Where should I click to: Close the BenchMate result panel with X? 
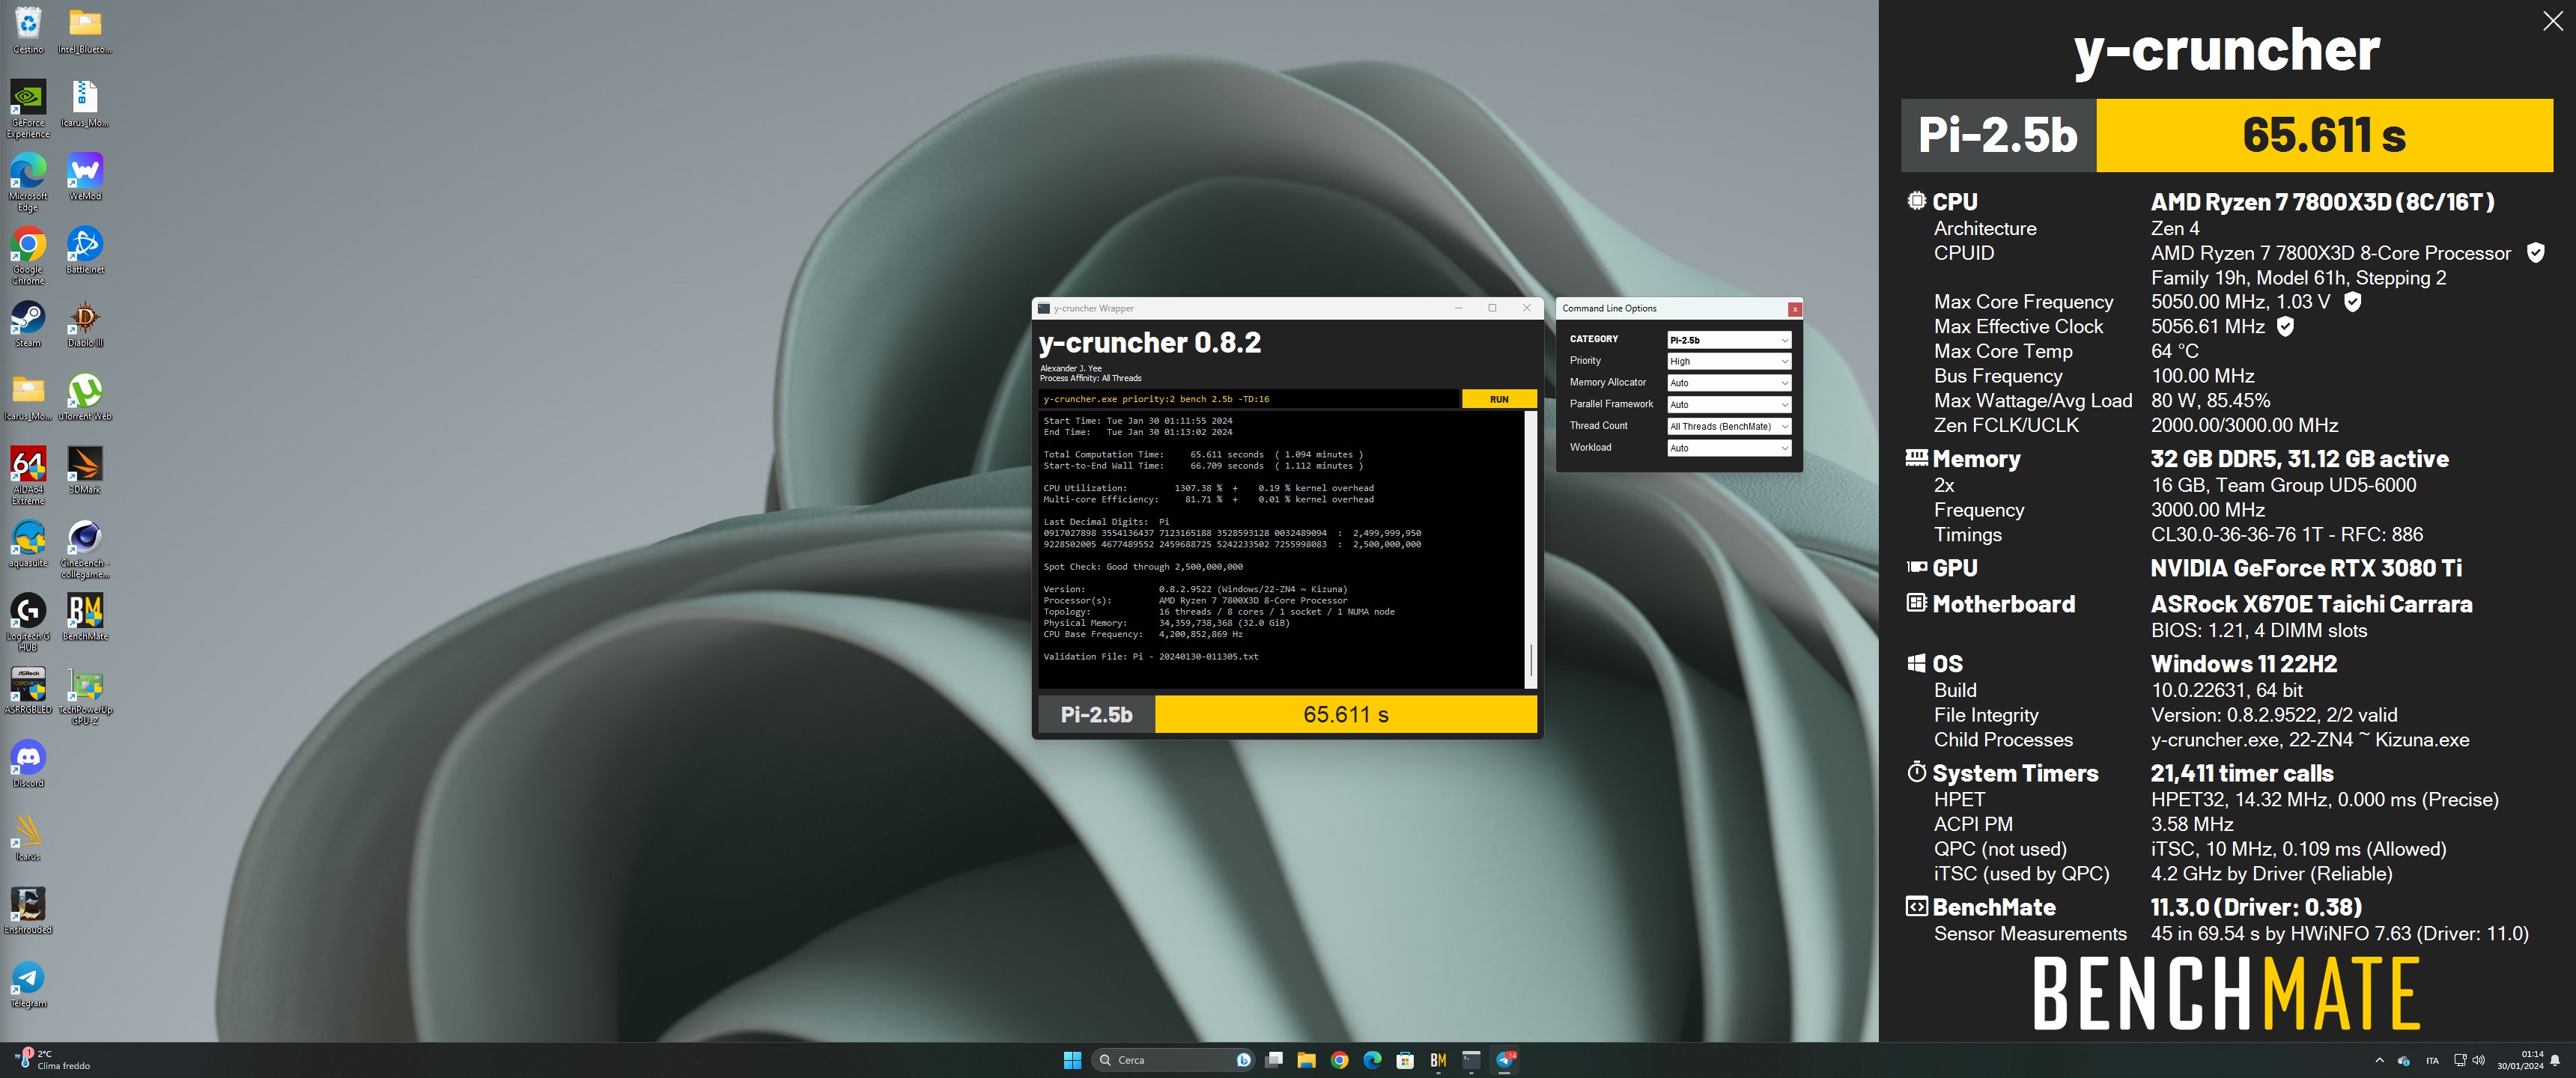(2552, 21)
